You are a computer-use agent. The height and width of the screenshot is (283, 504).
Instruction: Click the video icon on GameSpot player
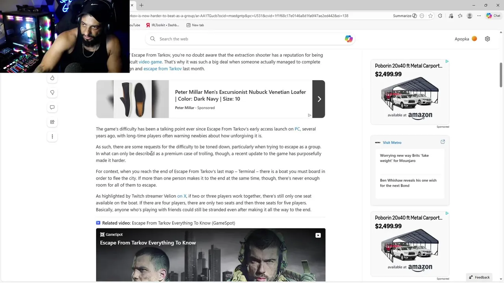[x=318, y=235]
